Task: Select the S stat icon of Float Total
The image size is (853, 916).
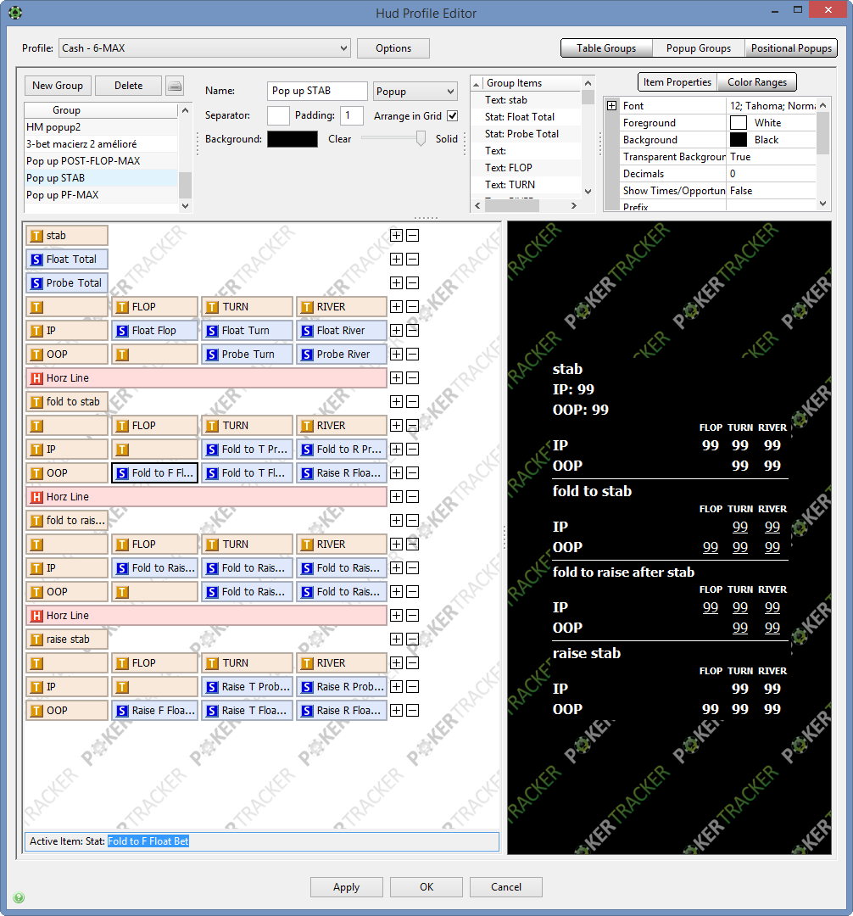Action: click(x=36, y=260)
